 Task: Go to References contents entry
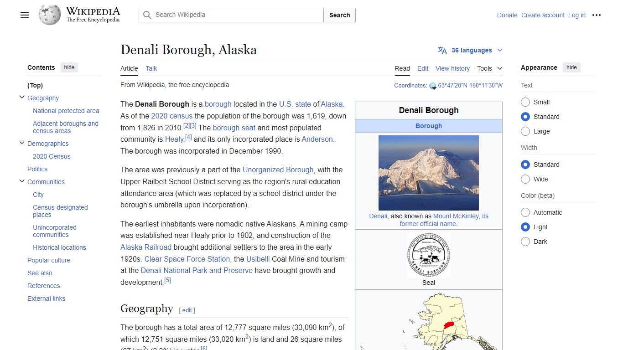click(x=44, y=286)
